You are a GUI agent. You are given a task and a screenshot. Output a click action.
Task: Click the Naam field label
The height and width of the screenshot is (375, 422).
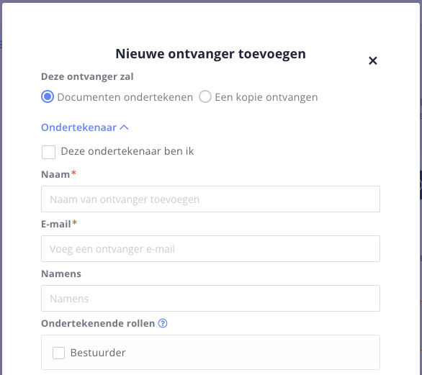pyautogui.click(x=55, y=175)
